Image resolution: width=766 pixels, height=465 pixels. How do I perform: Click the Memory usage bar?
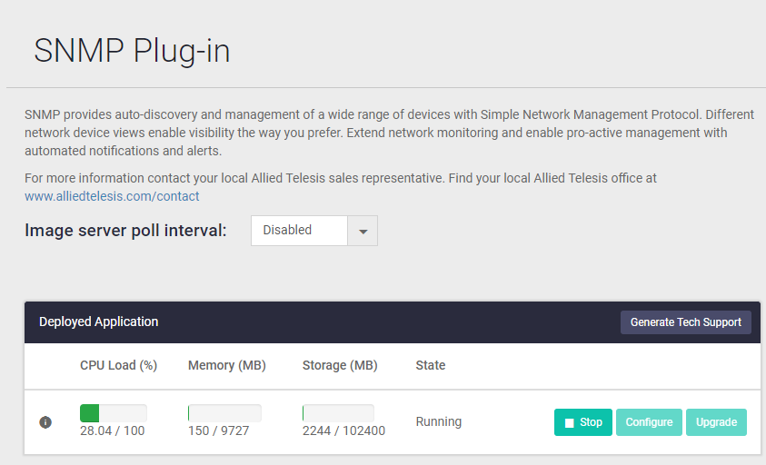224,413
